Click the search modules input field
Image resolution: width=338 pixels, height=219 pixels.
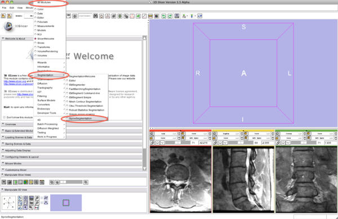pyautogui.click(x=84, y=16)
